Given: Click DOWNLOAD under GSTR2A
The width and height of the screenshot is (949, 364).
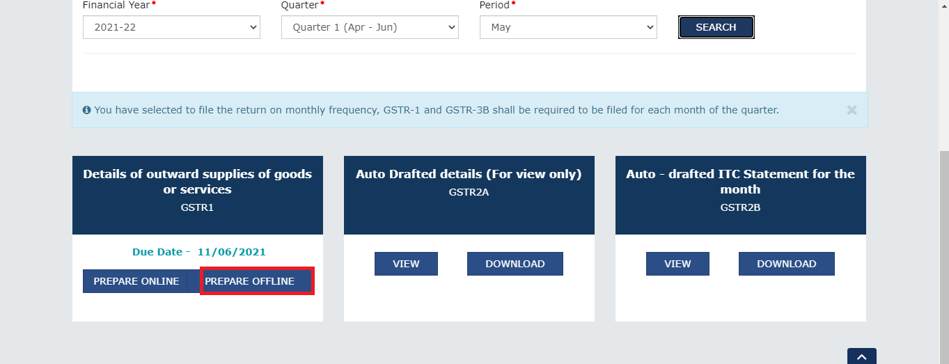Looking at the screenshot, I should point(515,264).
